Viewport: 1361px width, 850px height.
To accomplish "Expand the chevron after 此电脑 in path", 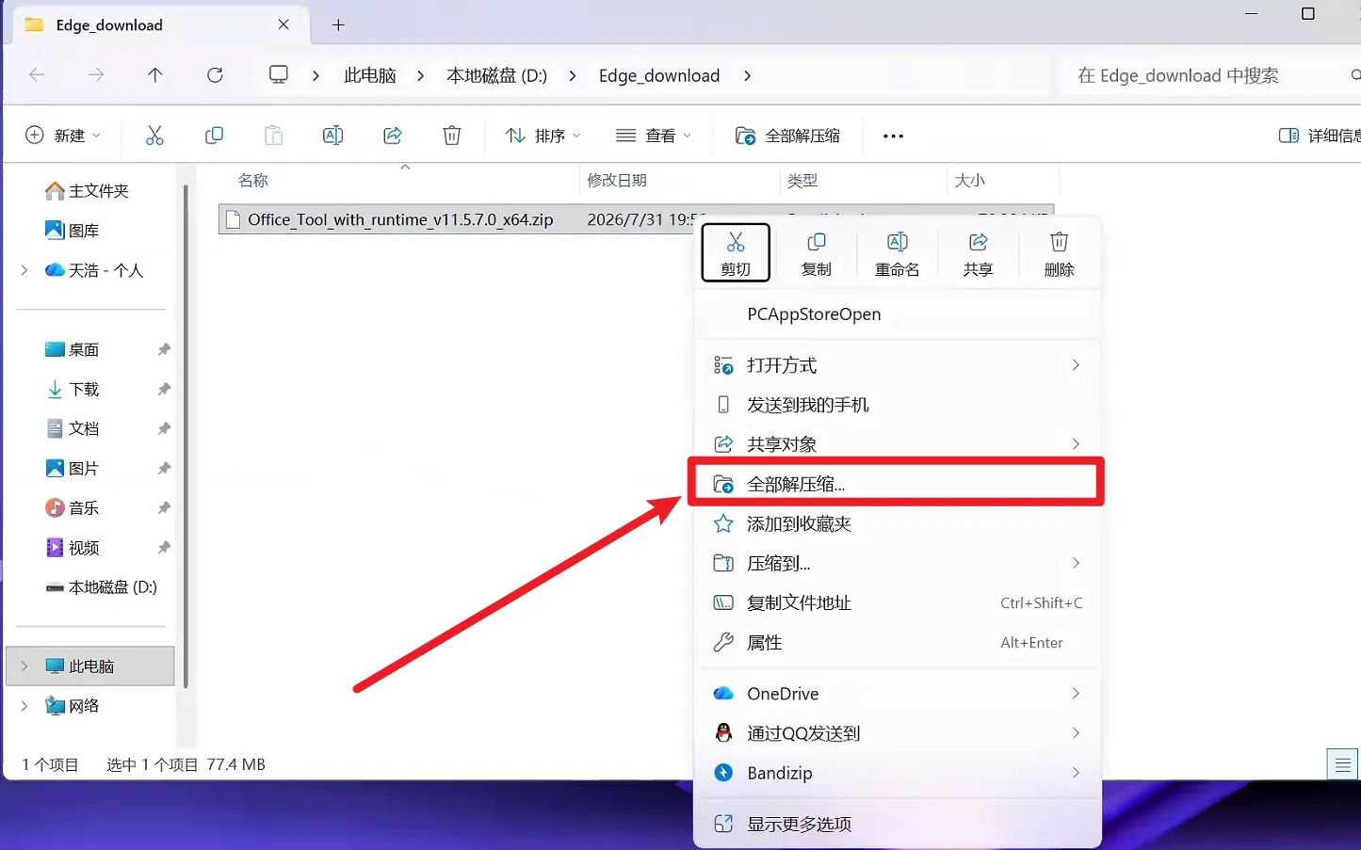I will click(x=420, y=75).
